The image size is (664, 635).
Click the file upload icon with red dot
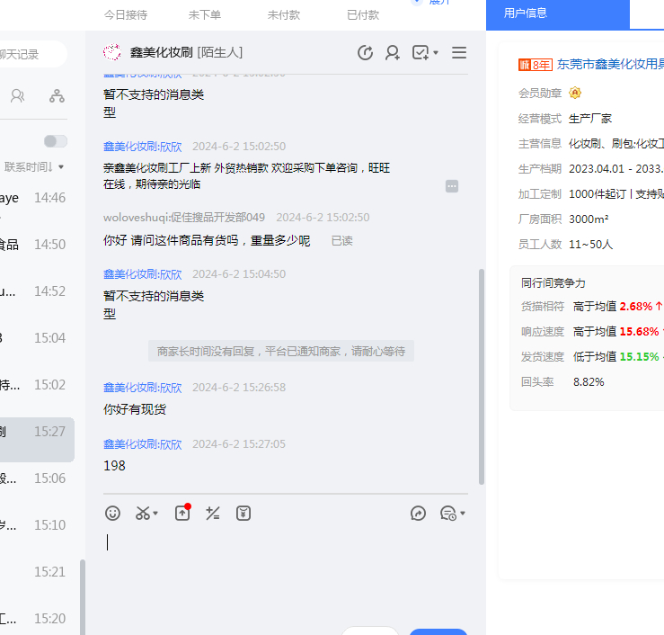click(182, 513)
